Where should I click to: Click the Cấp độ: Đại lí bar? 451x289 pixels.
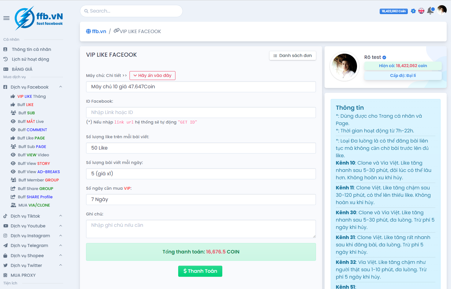point(403,76)
